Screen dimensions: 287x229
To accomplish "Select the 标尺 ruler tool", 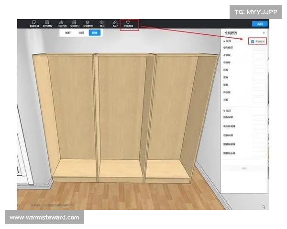I will coord(115,23).
